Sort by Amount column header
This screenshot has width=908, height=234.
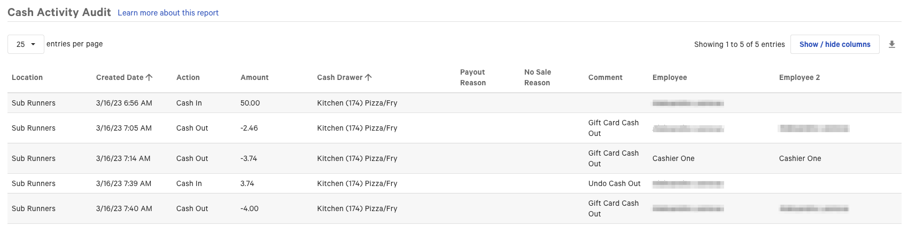[254, 78]
